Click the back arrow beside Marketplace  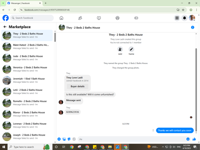coord(5,27)
